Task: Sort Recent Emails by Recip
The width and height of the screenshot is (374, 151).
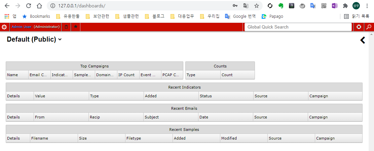Action: (x=116, y=117)
